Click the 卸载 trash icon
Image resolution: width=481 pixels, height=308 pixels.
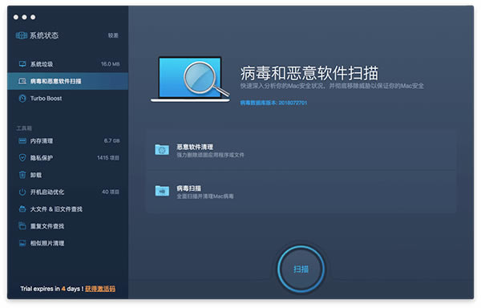[22, 175]
